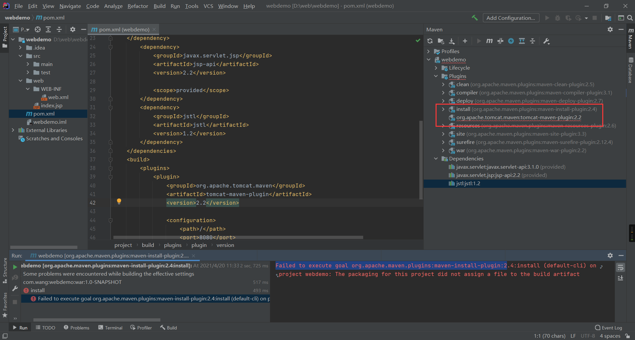Expand Lifecycle node in Maven
This screenshot has height=340, width=635.
pos(436,68)
